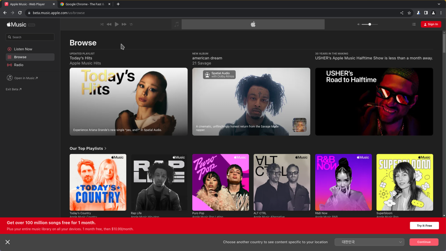Click the Spatial Audio Dolby Atmos badge
This screenshot has width=446, height=251.
coord(219,74)
